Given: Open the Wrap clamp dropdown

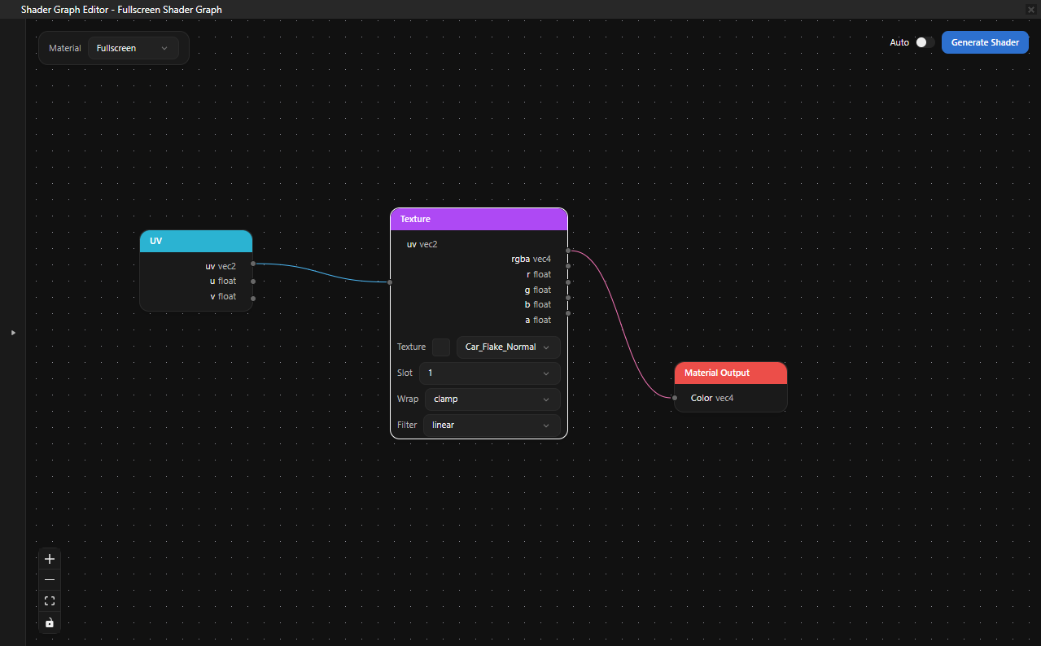Looking at the screenshot, I should click(492, 399).
